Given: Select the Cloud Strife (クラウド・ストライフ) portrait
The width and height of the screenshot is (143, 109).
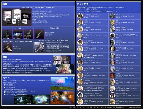Looking at the screenshot, I should [80, 55].
